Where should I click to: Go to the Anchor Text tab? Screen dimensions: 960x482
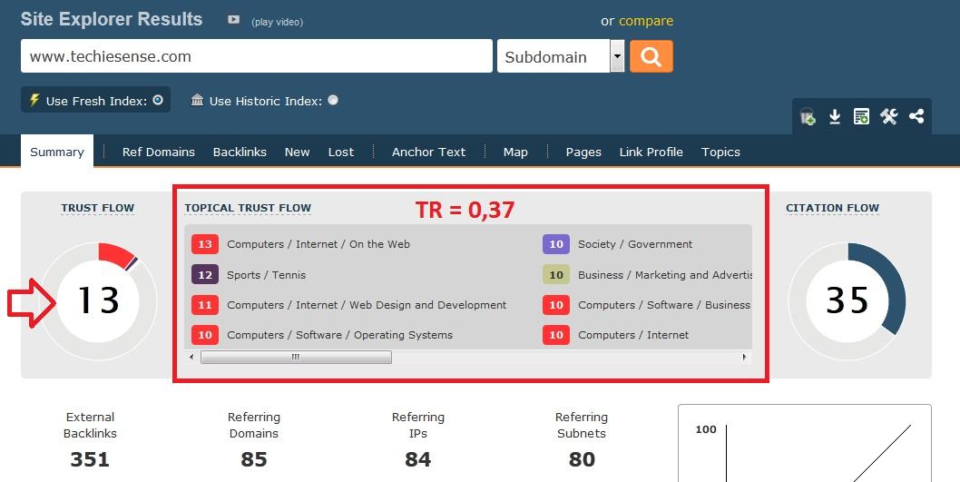click(428, 152)
